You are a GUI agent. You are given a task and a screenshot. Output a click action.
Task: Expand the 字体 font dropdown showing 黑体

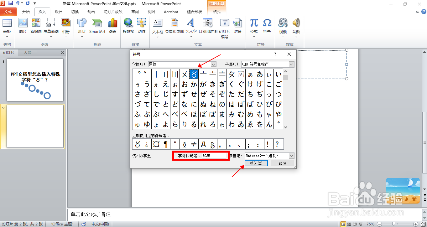click(x=213, y=64)
